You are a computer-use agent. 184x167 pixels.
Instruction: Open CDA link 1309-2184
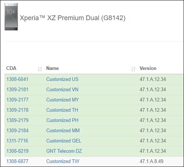17,130
